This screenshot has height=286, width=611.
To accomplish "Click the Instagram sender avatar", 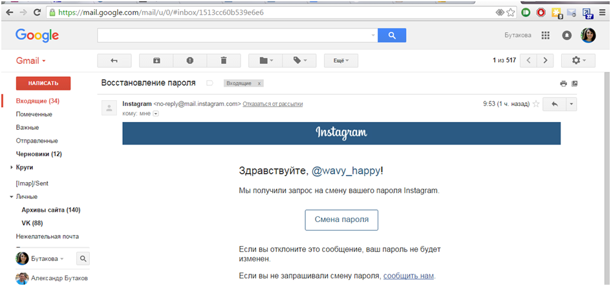I will pos(109,108).
